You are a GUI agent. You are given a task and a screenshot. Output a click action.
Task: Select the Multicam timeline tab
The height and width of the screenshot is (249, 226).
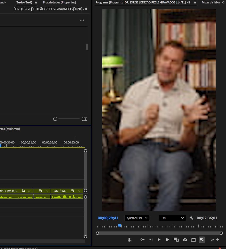pos(10,129)
